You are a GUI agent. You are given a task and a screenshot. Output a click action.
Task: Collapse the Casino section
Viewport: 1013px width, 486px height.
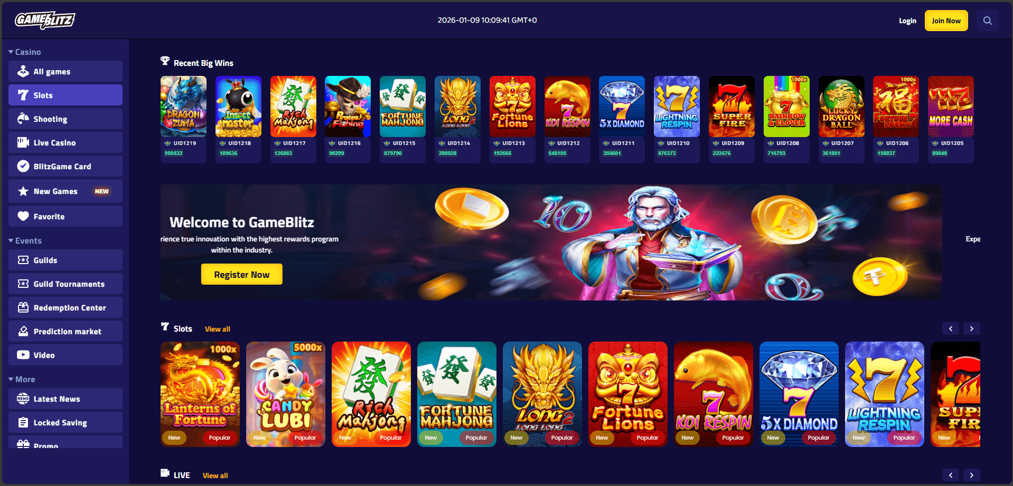(x=25, y=52)
